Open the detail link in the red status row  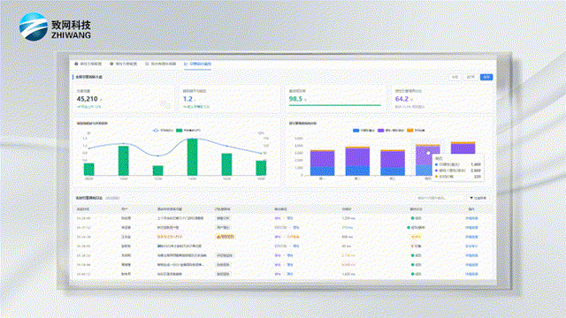(471, 246)
